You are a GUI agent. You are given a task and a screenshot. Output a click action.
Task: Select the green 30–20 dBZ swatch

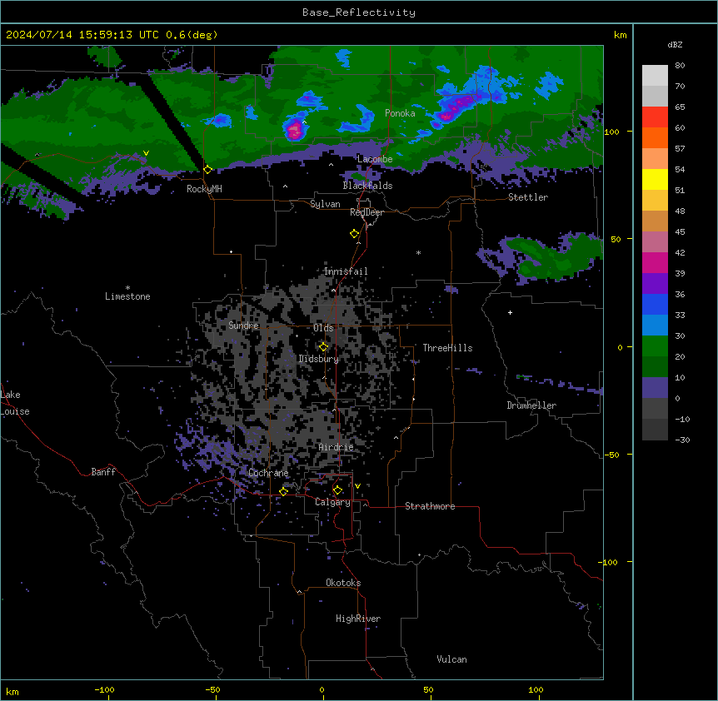tap(655, 346)
